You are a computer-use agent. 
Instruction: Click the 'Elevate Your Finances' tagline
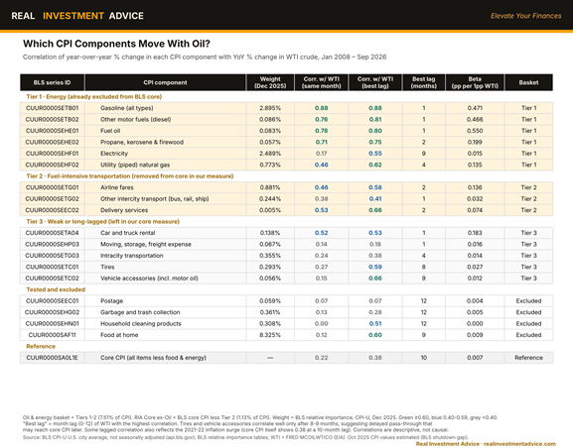[x=526, y=16]
